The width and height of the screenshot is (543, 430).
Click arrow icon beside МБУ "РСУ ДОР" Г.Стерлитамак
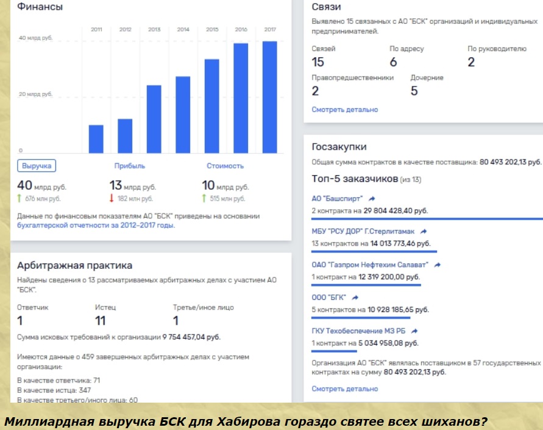(x=424, y=232)
